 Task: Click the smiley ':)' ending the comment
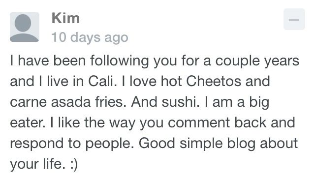click(x=74, y=165)
